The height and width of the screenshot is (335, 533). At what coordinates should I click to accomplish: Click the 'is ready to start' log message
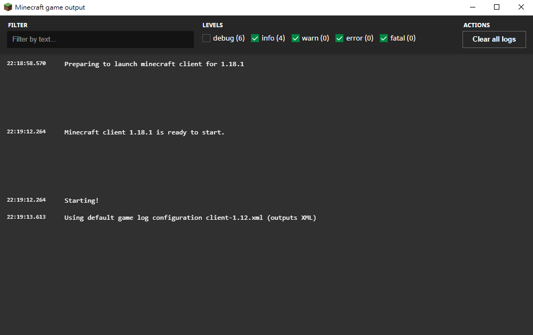point(144,132)
